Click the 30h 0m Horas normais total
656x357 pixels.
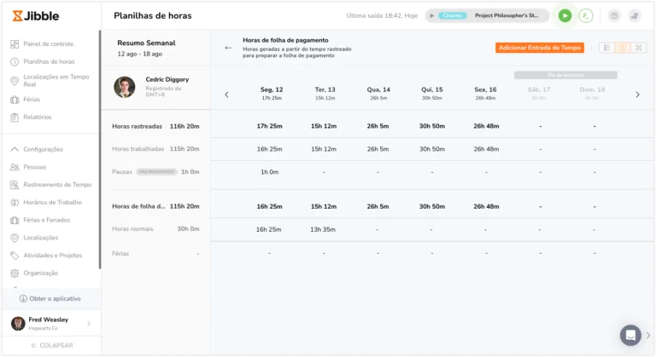[x=188, y=229]
